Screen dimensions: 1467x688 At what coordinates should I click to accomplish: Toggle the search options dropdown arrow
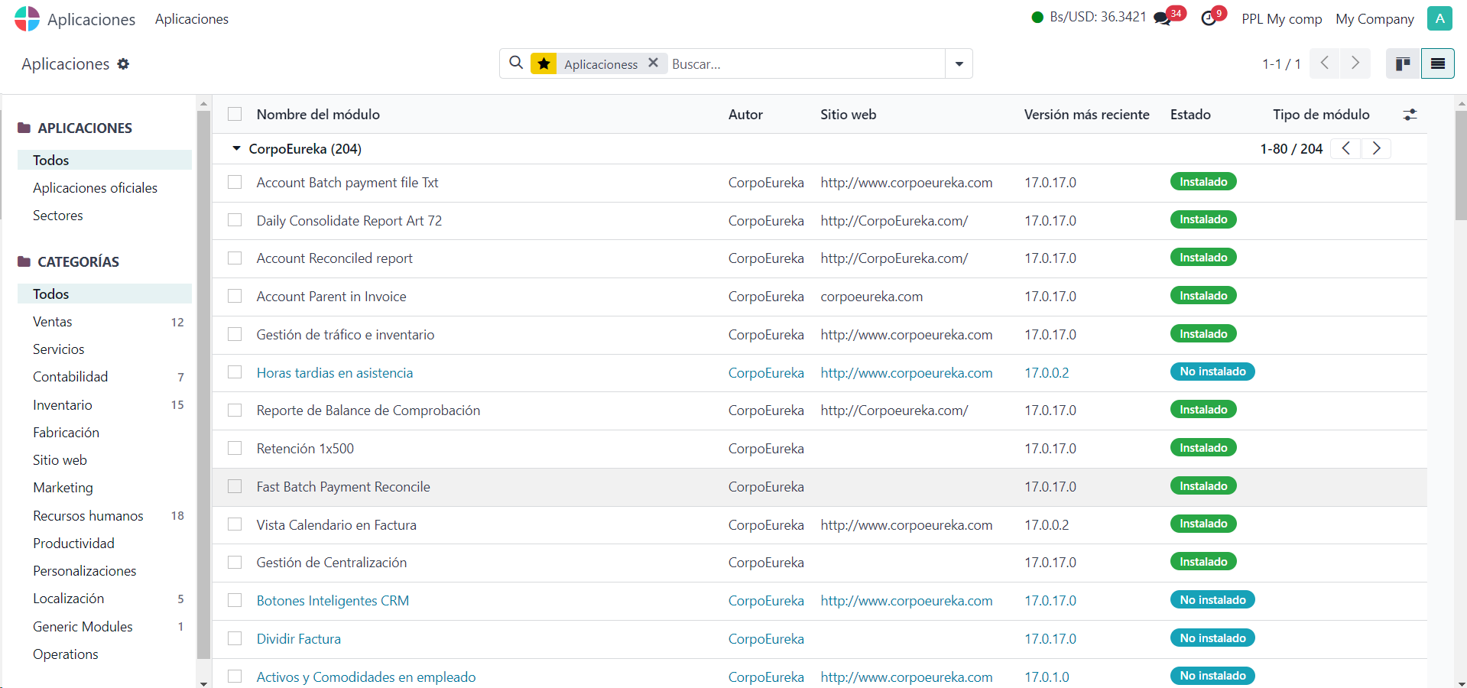pos(959,63)
